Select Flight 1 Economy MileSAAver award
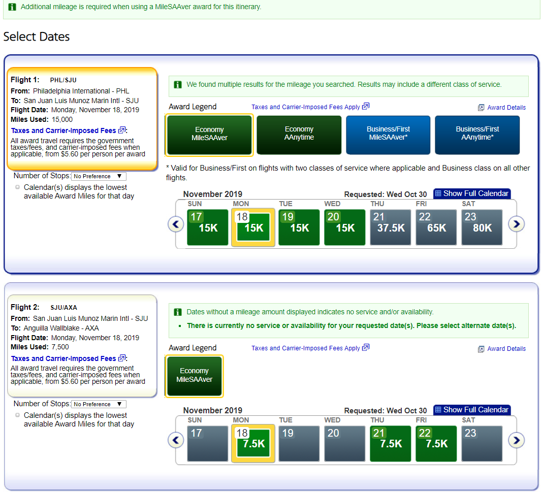 click(x=209, y=135)
